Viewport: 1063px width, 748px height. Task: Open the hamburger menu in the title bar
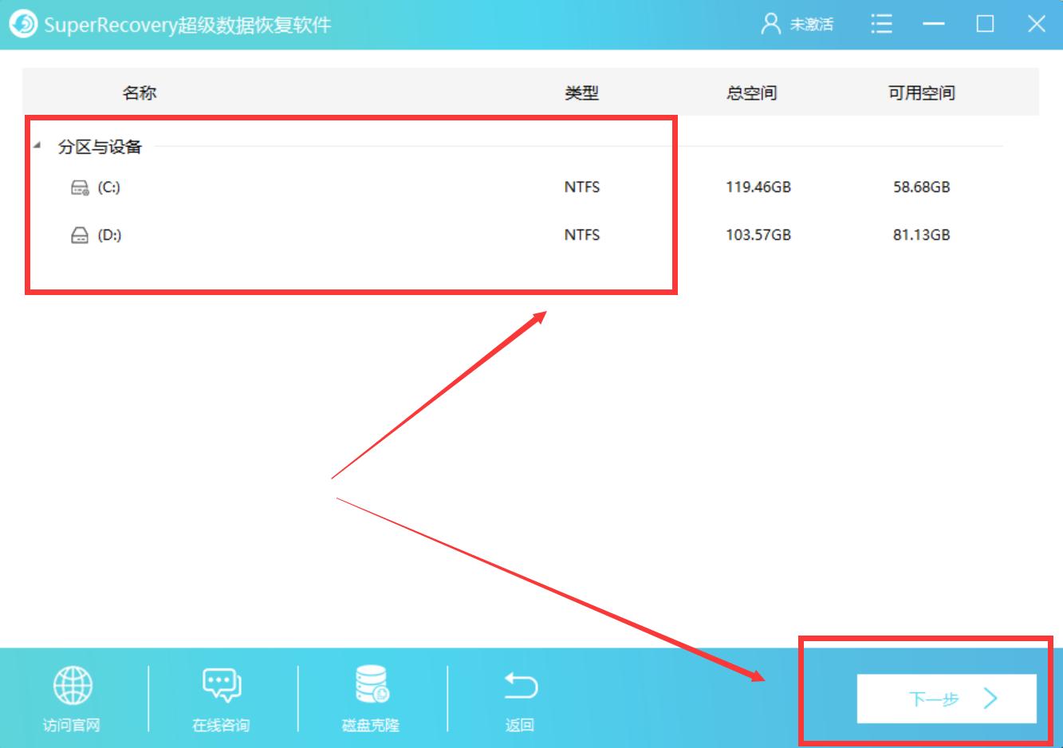881,24
